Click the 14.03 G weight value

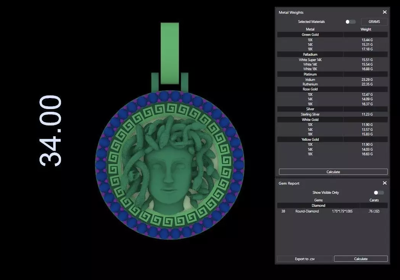(x=367, y=150)
